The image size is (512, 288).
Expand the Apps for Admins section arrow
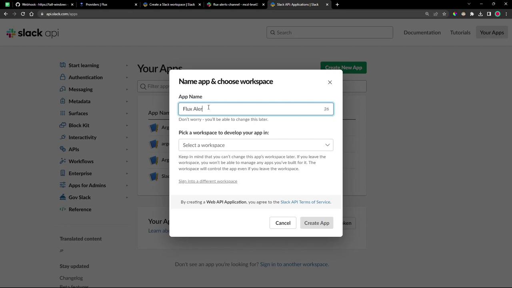[127, 185]
